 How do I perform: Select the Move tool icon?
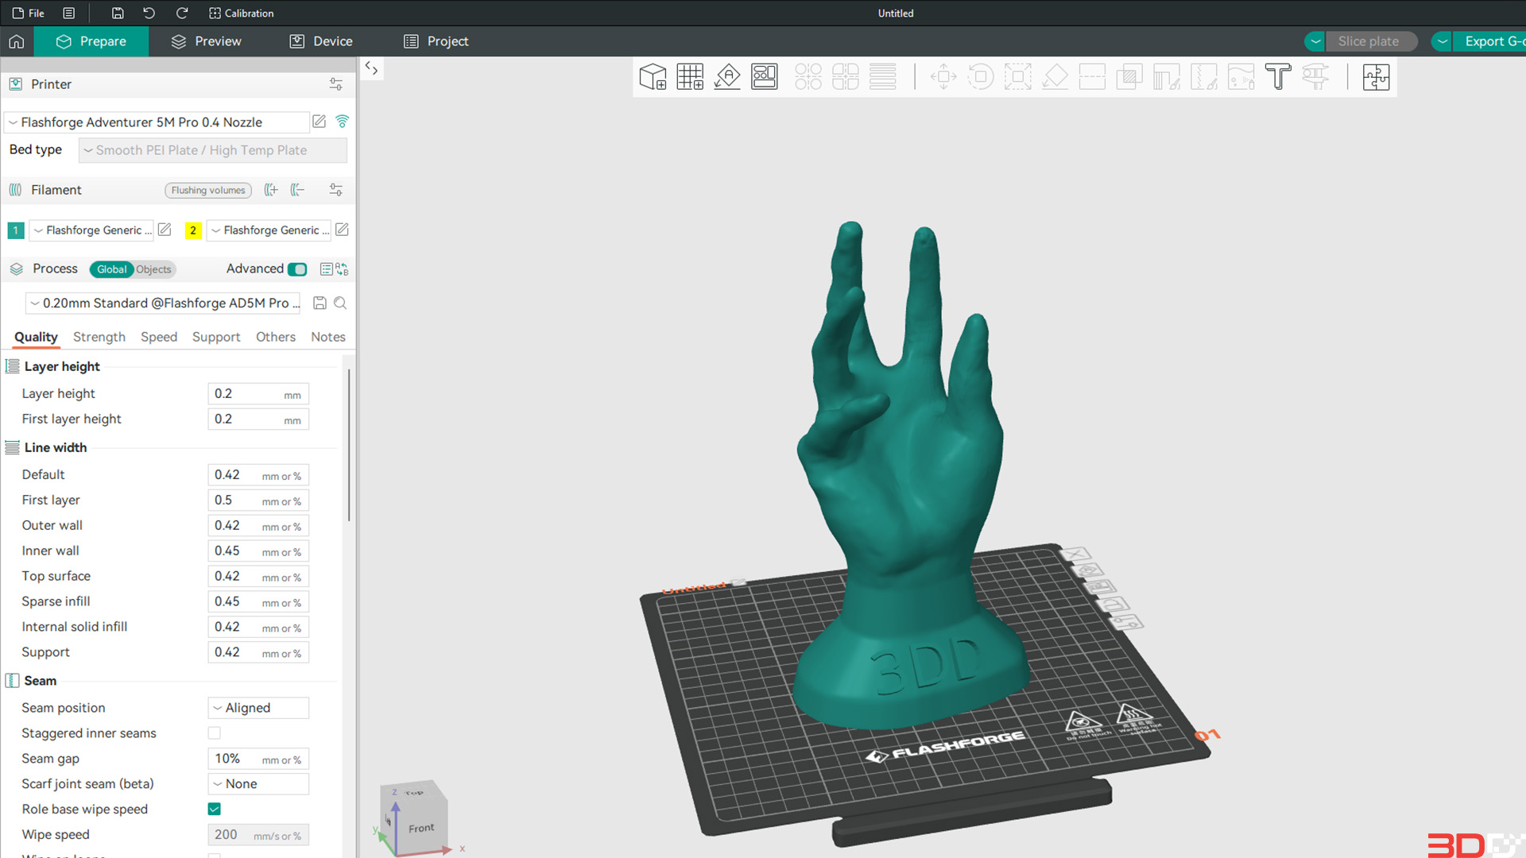pyautogui.click(x=943, y=77)
